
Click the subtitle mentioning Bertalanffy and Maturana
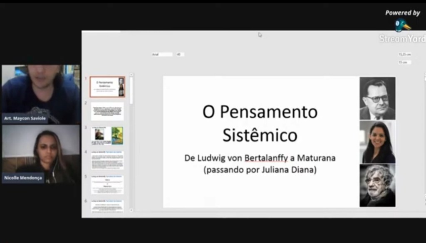260,164
